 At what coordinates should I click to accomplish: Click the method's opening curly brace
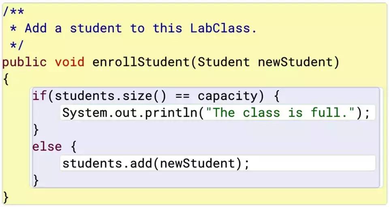click(6, 78)
